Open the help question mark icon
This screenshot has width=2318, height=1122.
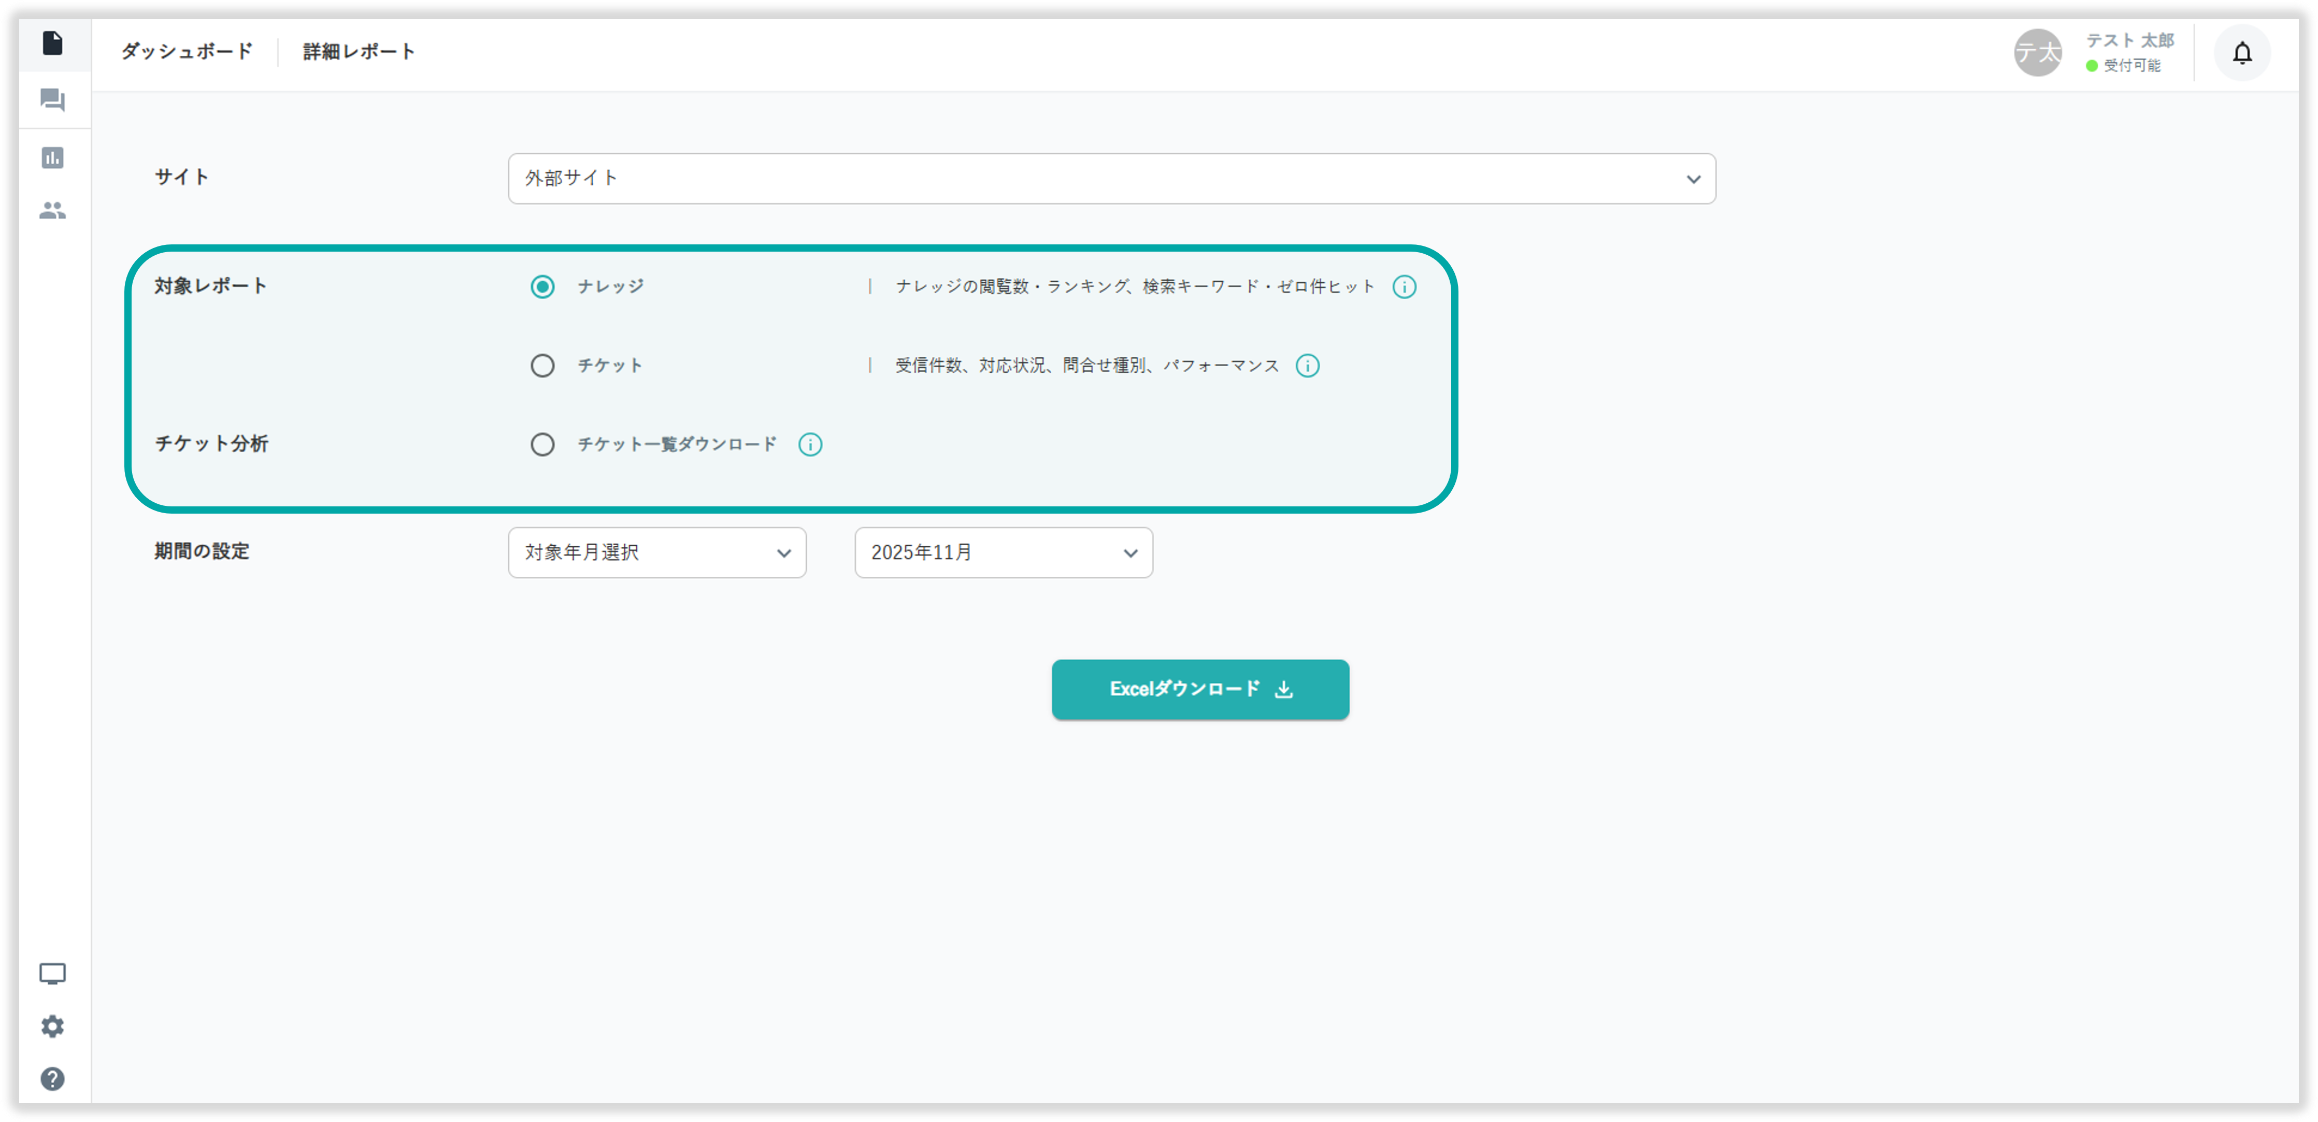[x=53, y=1078]
